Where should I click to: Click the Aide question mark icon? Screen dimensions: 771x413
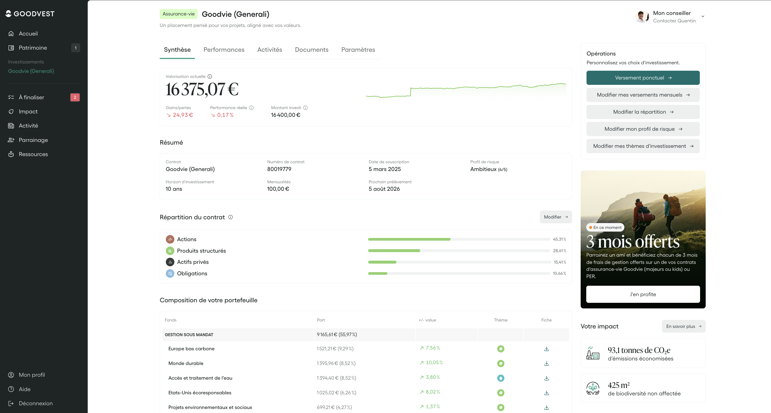click(x=11, y=389)
